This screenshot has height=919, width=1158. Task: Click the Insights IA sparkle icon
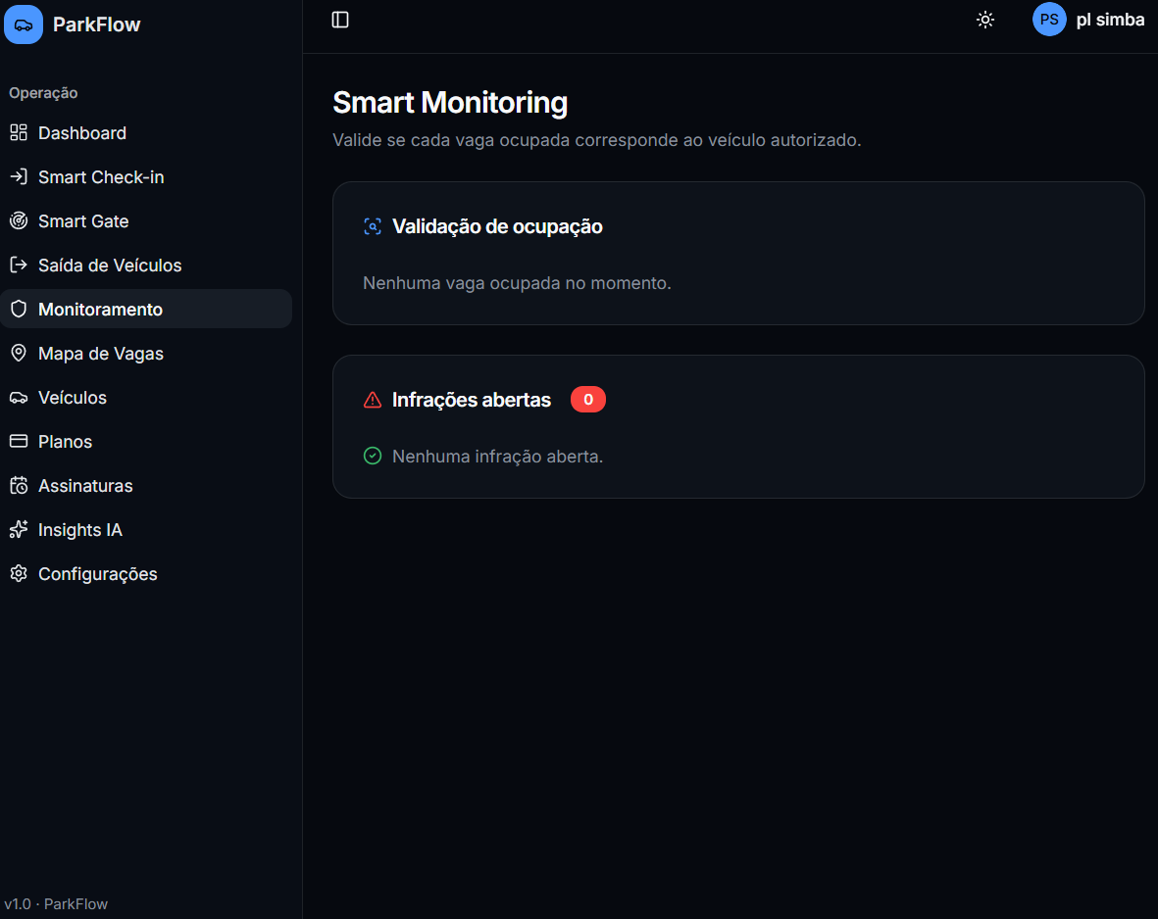(19, 529)
